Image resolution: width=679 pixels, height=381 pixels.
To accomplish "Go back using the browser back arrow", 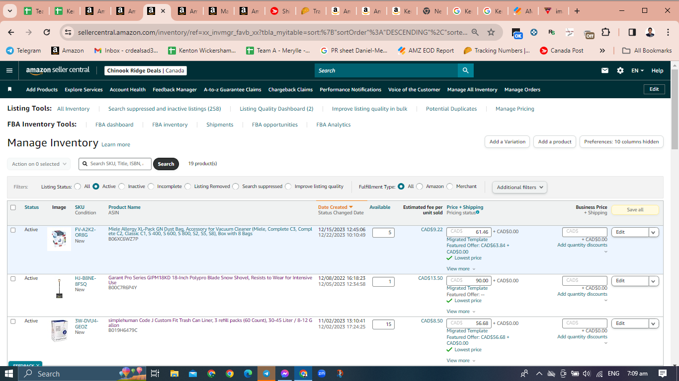I will [x=11, y=32].
